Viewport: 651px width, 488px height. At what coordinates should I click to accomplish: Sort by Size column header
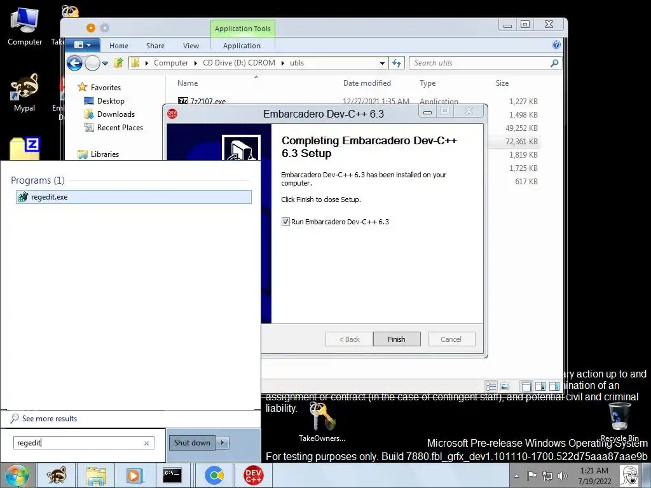502,83
